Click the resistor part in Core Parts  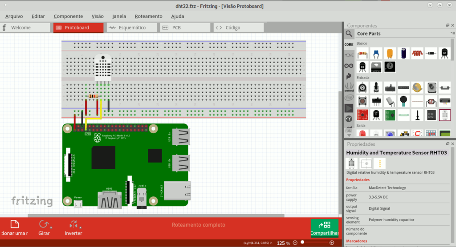tap(362, 53)
